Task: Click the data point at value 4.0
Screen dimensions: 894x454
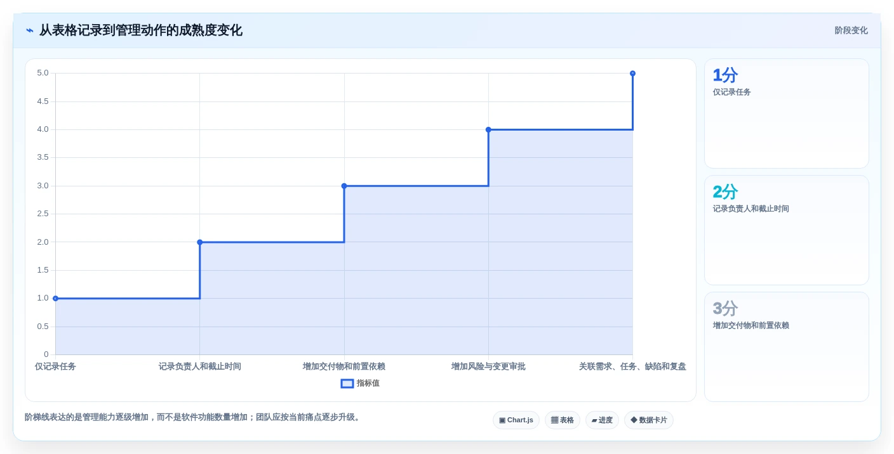Action: coord(488,129)
